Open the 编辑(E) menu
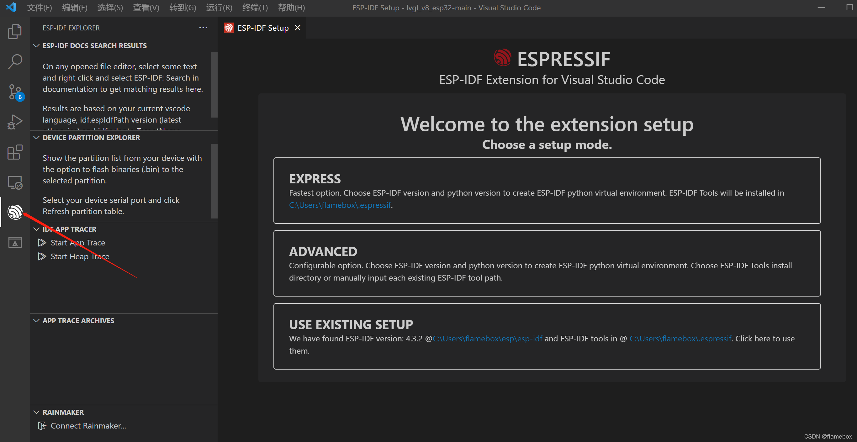This screenshot has height=442, width=857. coord(75,7)
